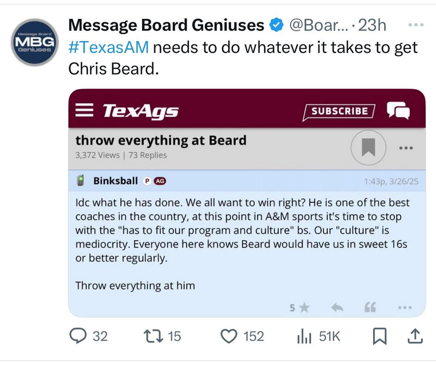This screenshot has height=366, width=436.
Task: Open the TexAgs forum chat bubbles icon
Action: pos(398,111)
